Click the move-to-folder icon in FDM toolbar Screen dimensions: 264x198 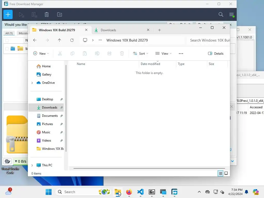(x=60, y=15)
